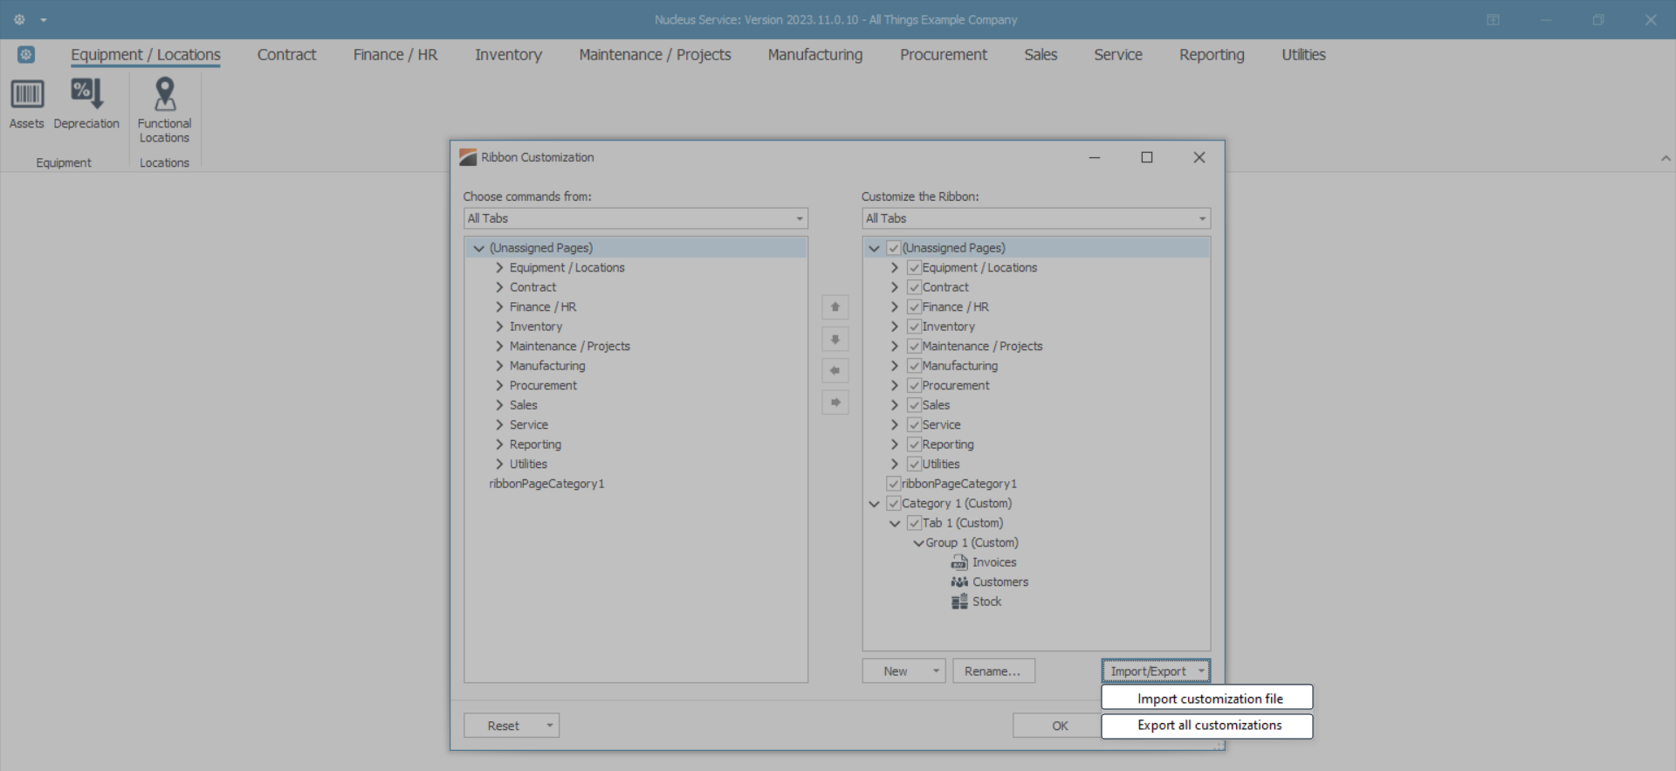The image size is (1676, 771).
Task: Click the move-down arrow button in dialog
Action: coord(835,339)
